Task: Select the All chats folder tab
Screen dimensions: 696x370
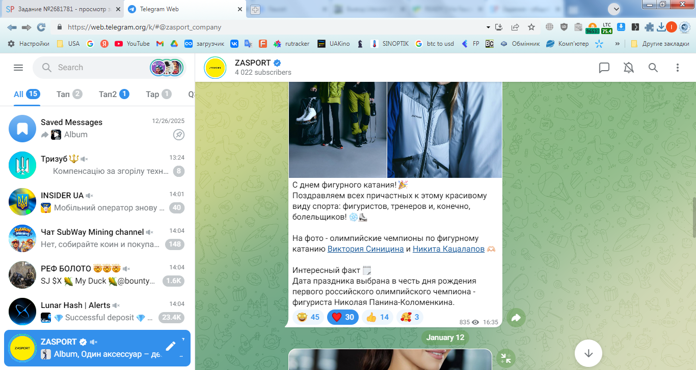Action: point(27,94)
